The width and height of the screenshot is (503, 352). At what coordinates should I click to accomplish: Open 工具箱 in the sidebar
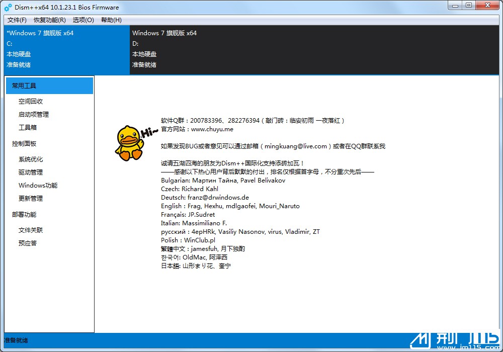(28, 128)
